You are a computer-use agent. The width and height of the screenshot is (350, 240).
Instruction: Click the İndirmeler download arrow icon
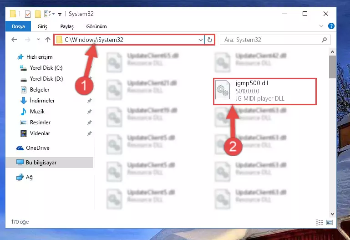pyautogui.click(x=23, y=101)
